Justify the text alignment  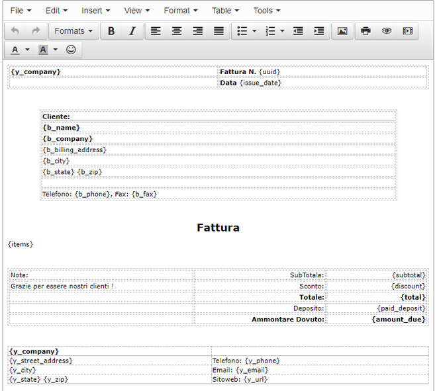218,31
